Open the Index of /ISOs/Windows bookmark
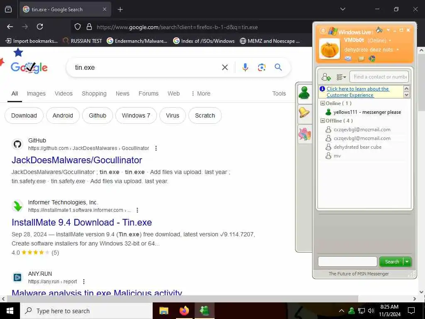 tap(204, 41)
